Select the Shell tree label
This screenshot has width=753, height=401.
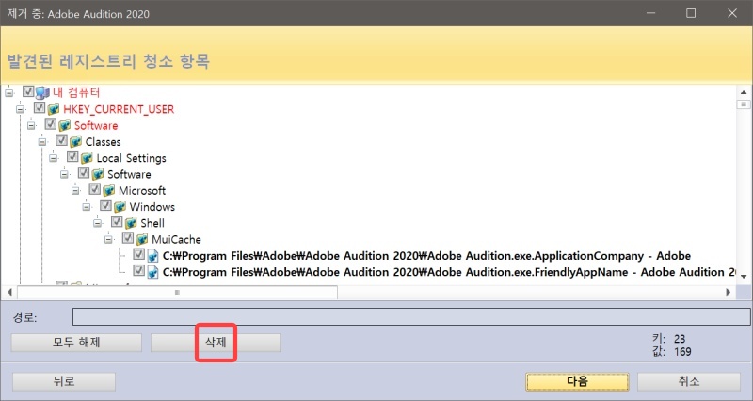[152, 224]
